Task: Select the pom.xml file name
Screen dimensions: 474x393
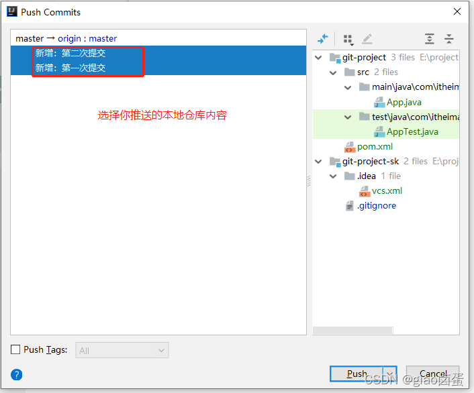Action: pyautogui.click(x=375, y=147)
